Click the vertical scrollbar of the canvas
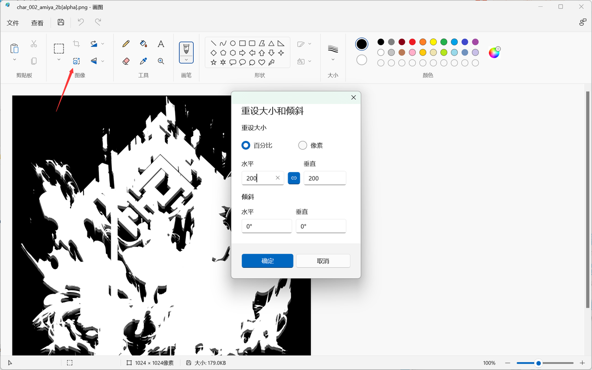Image resolution: width=592 pixels, height=370 pixels. click(588, 200)
